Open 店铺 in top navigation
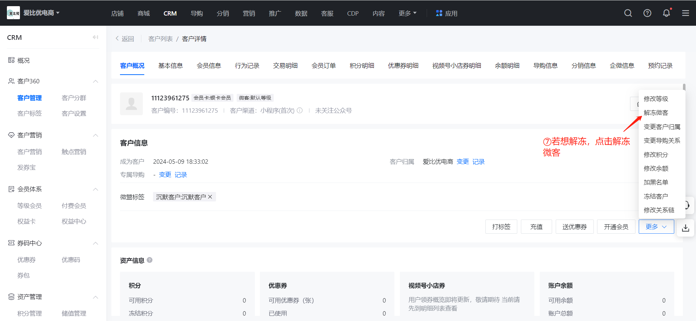The image size is (696, 321). click(x=117, y=13)
